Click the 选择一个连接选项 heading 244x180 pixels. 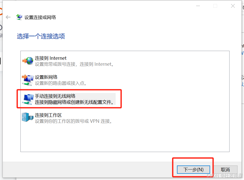point(41,36)
